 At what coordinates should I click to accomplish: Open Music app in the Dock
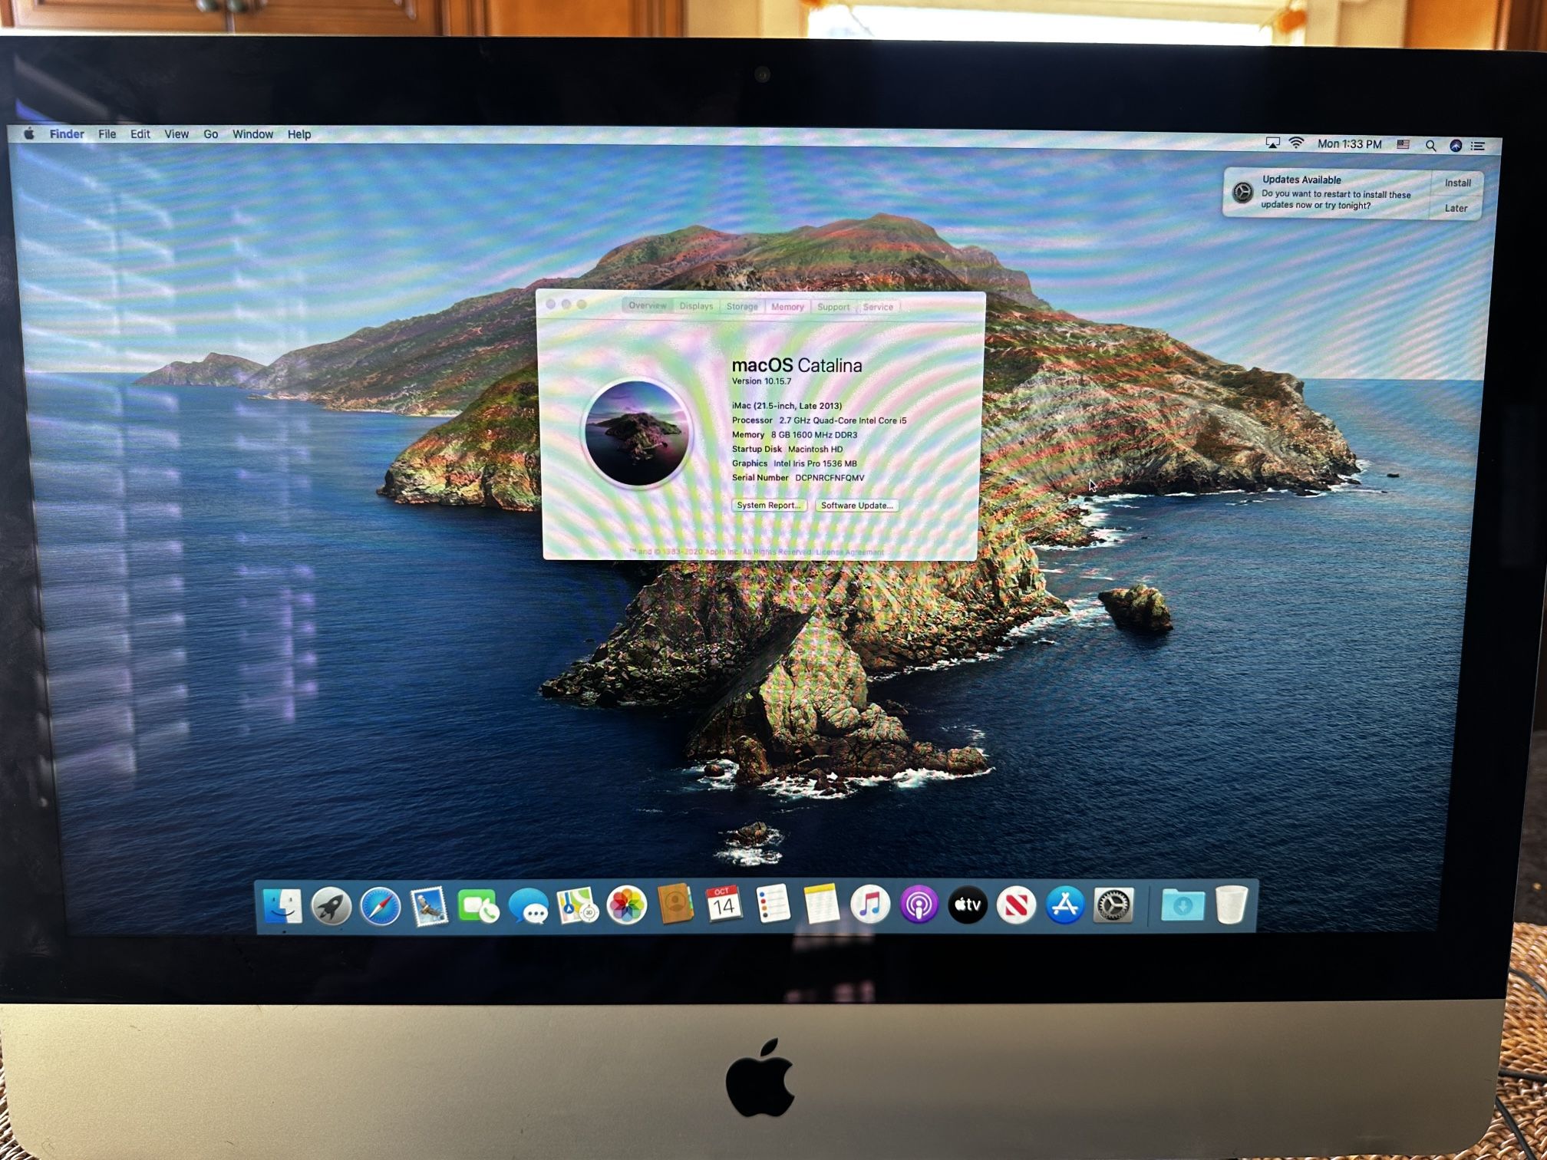coord(870,905)
